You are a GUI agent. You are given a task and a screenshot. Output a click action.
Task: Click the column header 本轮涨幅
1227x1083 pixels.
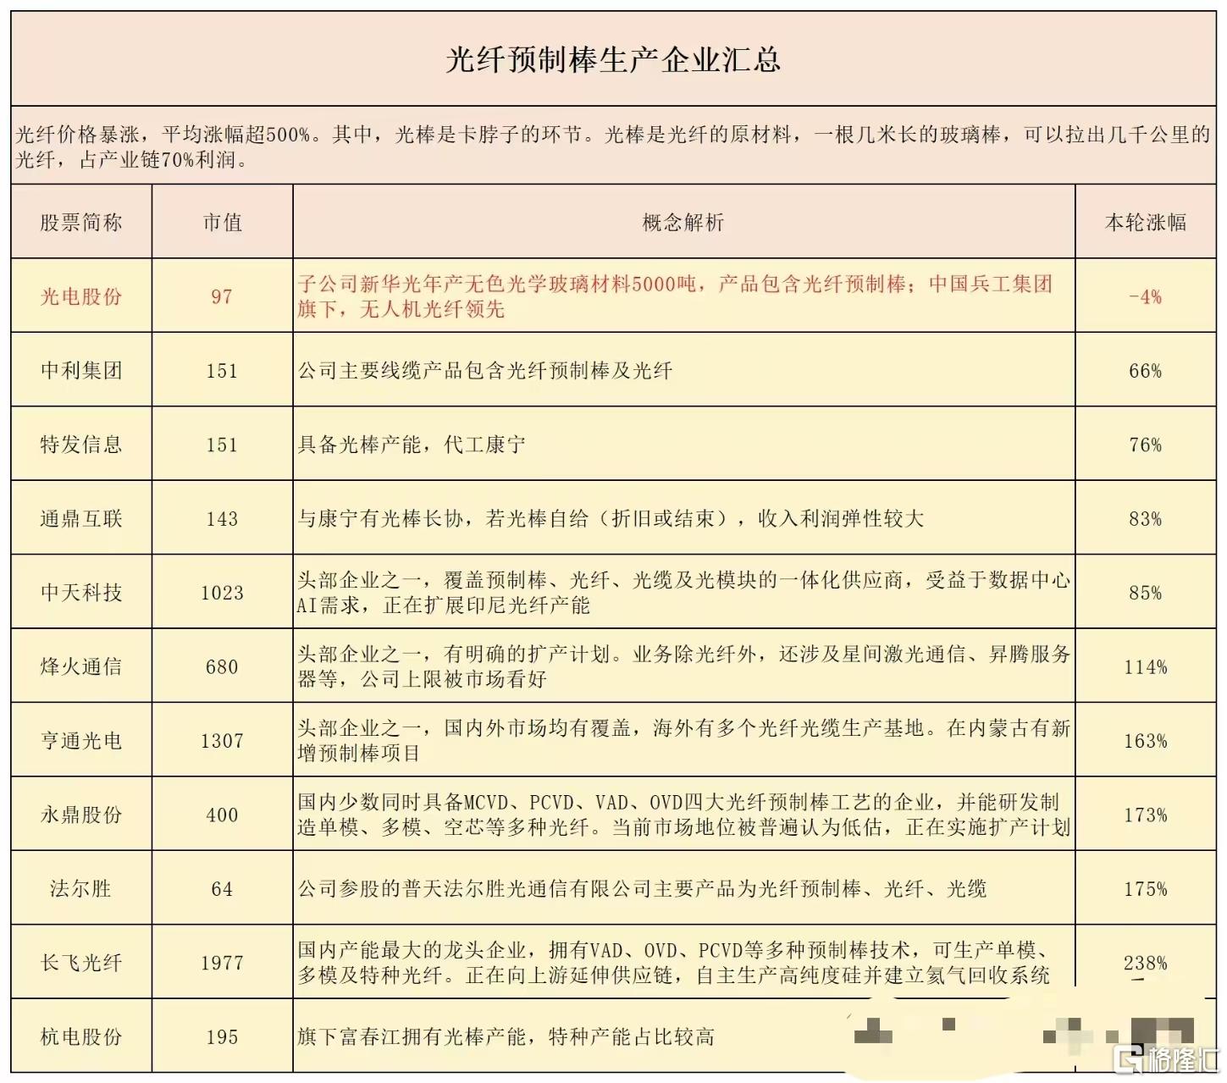pyautogui.click(x=1146, y=223)
